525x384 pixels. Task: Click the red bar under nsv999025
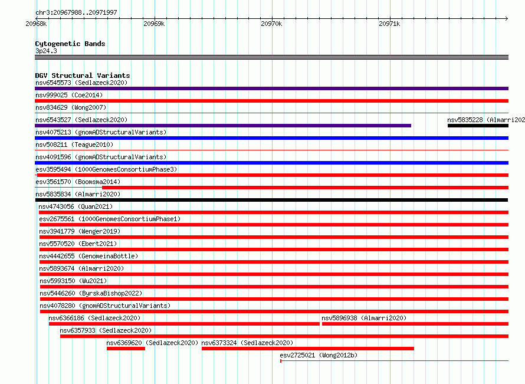coord(271,101)
